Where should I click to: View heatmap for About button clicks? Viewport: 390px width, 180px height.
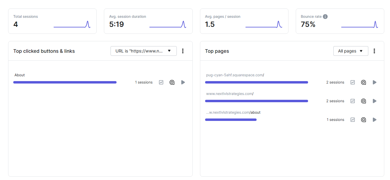(x=172, y=82)
